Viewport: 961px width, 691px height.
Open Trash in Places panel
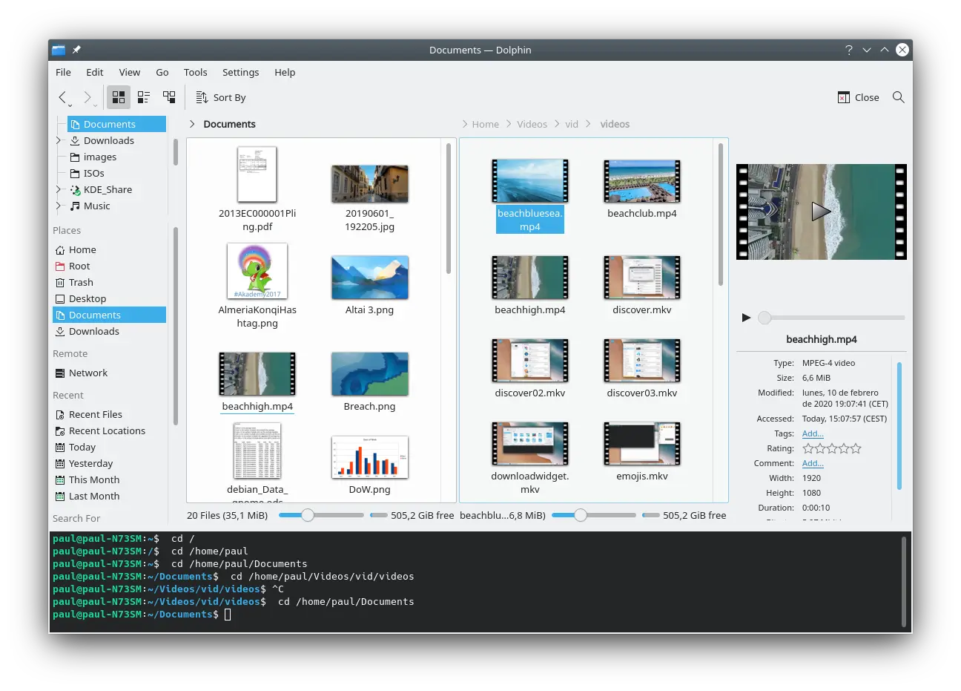click(81, 283)
